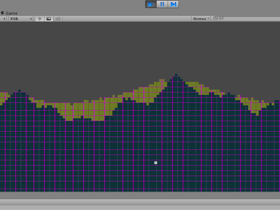Click the image toolbar icon next to RGB

click(48, 19)
